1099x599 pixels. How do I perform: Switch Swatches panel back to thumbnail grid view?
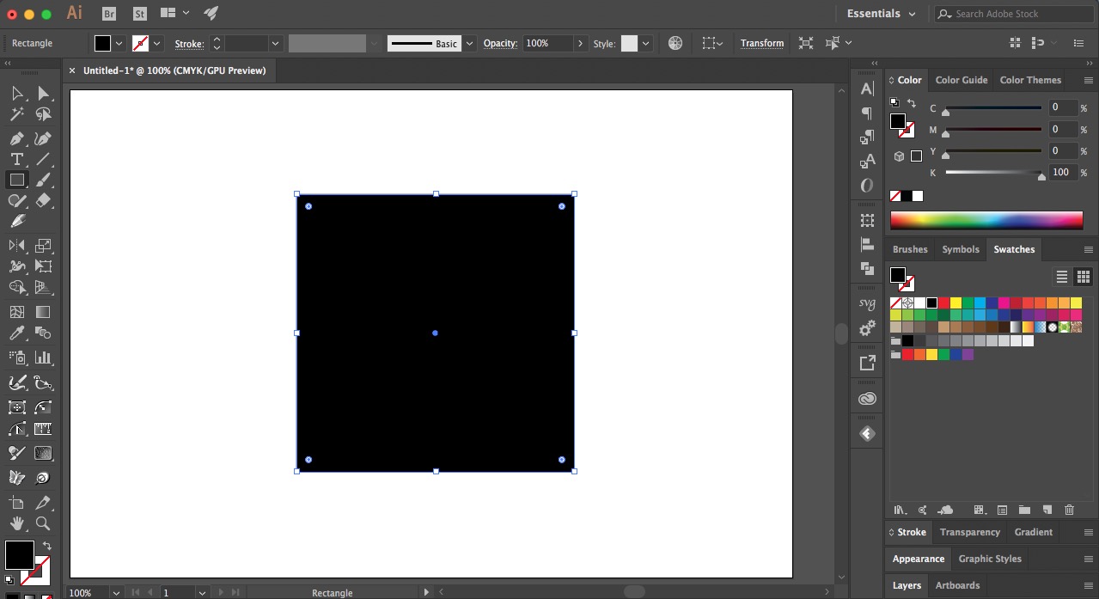tap(1084, 277)
